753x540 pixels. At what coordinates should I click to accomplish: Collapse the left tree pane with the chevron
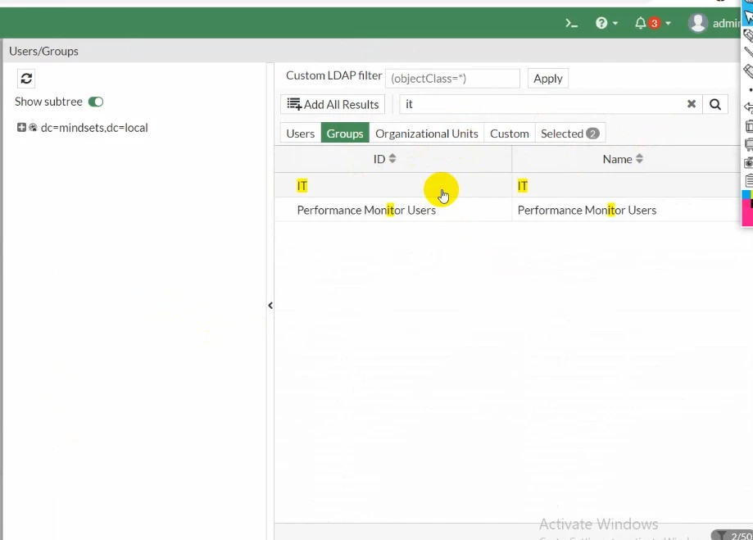click(270, 306)
